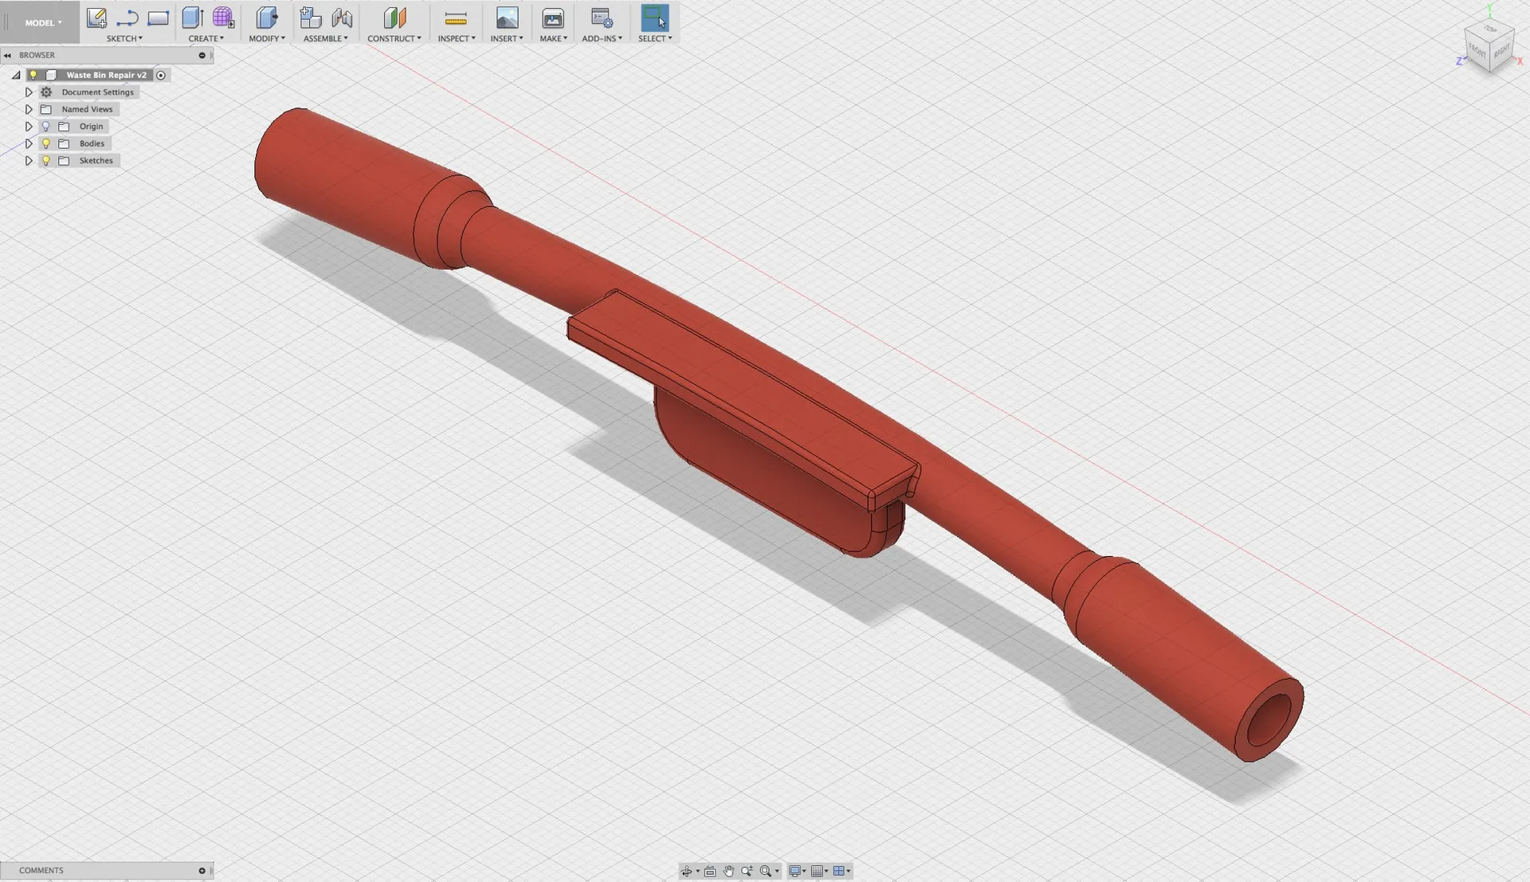Open the ADD-INS menu
The image size is (1530, 882).
pos(602,38)
